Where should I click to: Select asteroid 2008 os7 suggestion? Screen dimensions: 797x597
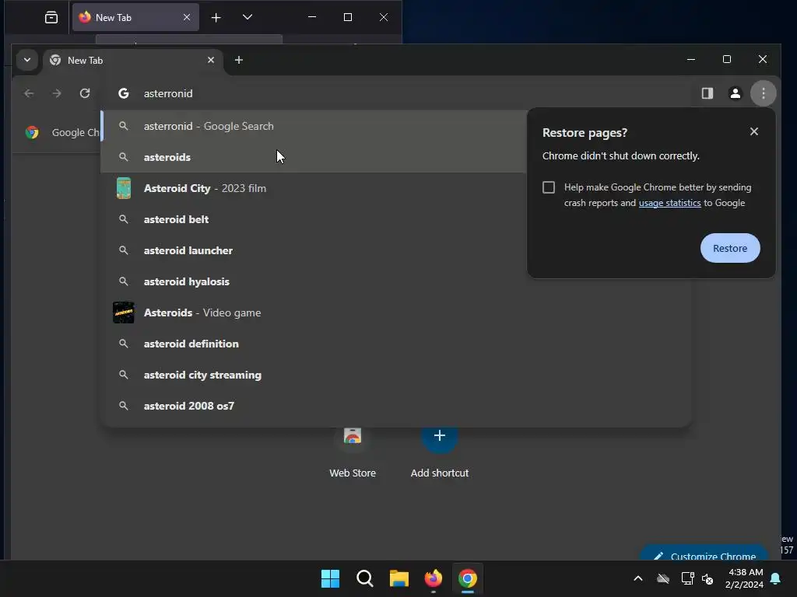click(x=395, y=406)
